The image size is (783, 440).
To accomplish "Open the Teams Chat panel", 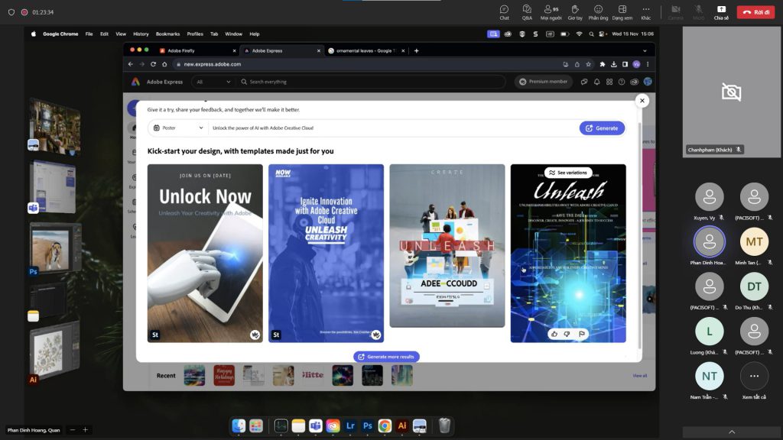I will coord(505,12).
